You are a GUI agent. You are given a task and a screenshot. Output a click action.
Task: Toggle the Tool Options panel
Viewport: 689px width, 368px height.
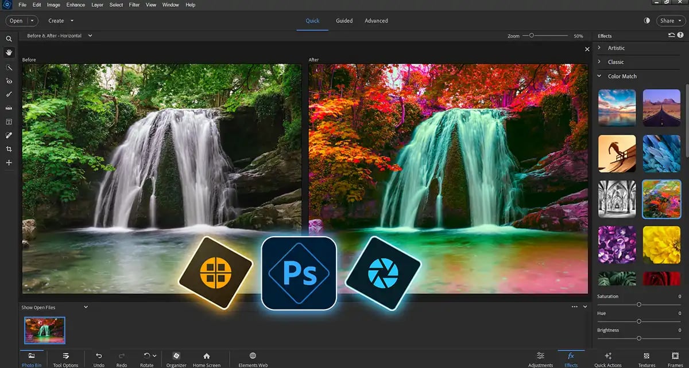[65, 359]
